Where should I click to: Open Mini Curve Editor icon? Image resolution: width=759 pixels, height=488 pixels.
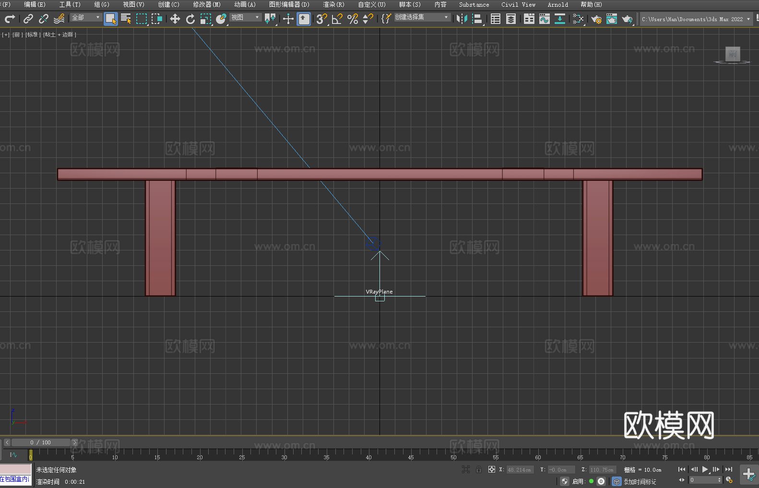(13, 454)
